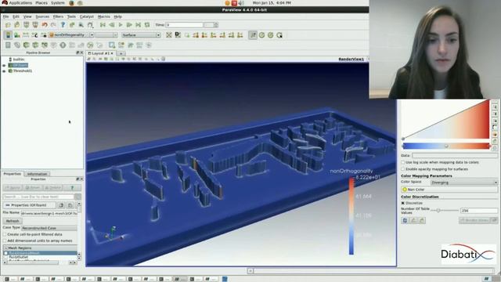Click the Undo icon in main toolbar

pos(45,25)
